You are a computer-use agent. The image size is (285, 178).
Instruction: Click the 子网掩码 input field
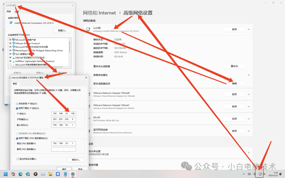coord(64,119)
